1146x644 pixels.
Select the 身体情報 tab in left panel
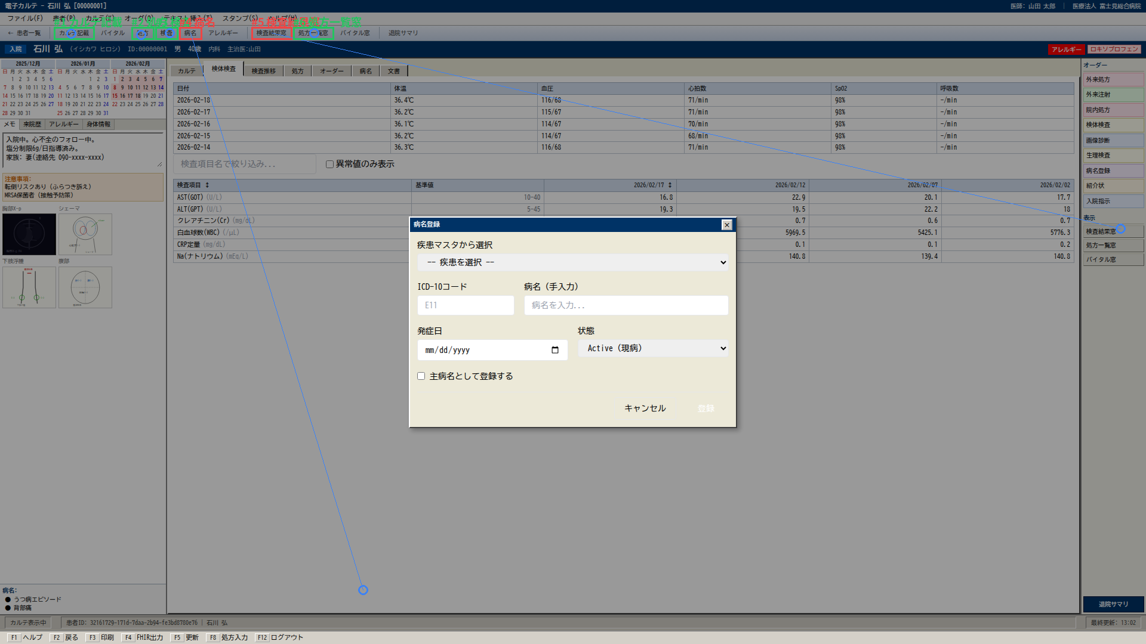click(98, 125)
